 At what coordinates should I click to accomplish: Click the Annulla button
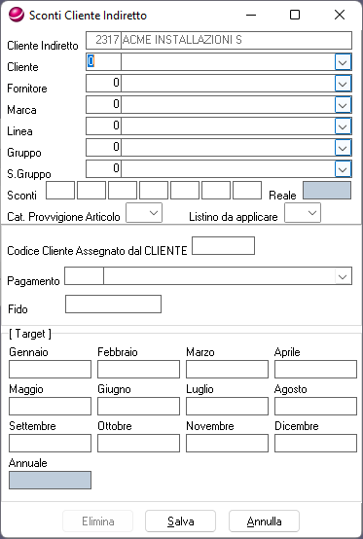pos(264,521)
